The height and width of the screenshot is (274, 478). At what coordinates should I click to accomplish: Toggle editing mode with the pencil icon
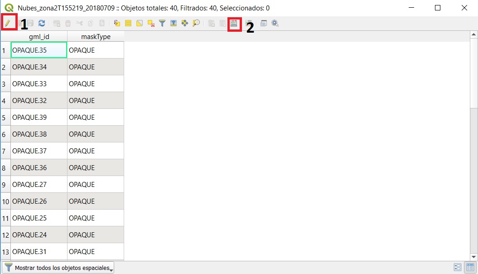click(8, 23)
